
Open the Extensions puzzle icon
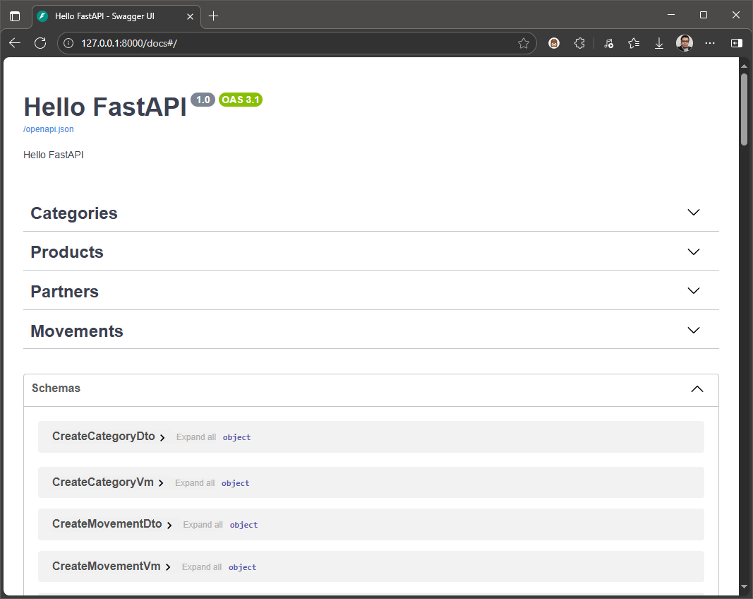pos(579,43)
